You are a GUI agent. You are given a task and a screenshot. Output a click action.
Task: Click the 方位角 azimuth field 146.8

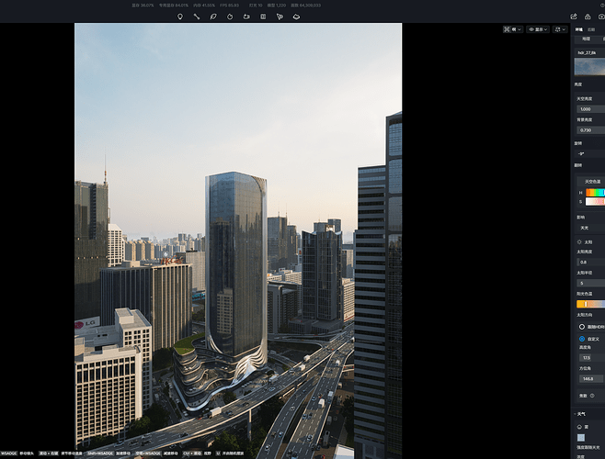click(x=591, y=379)
